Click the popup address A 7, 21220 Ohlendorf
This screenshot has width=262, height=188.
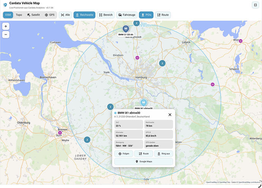[132, 117]
